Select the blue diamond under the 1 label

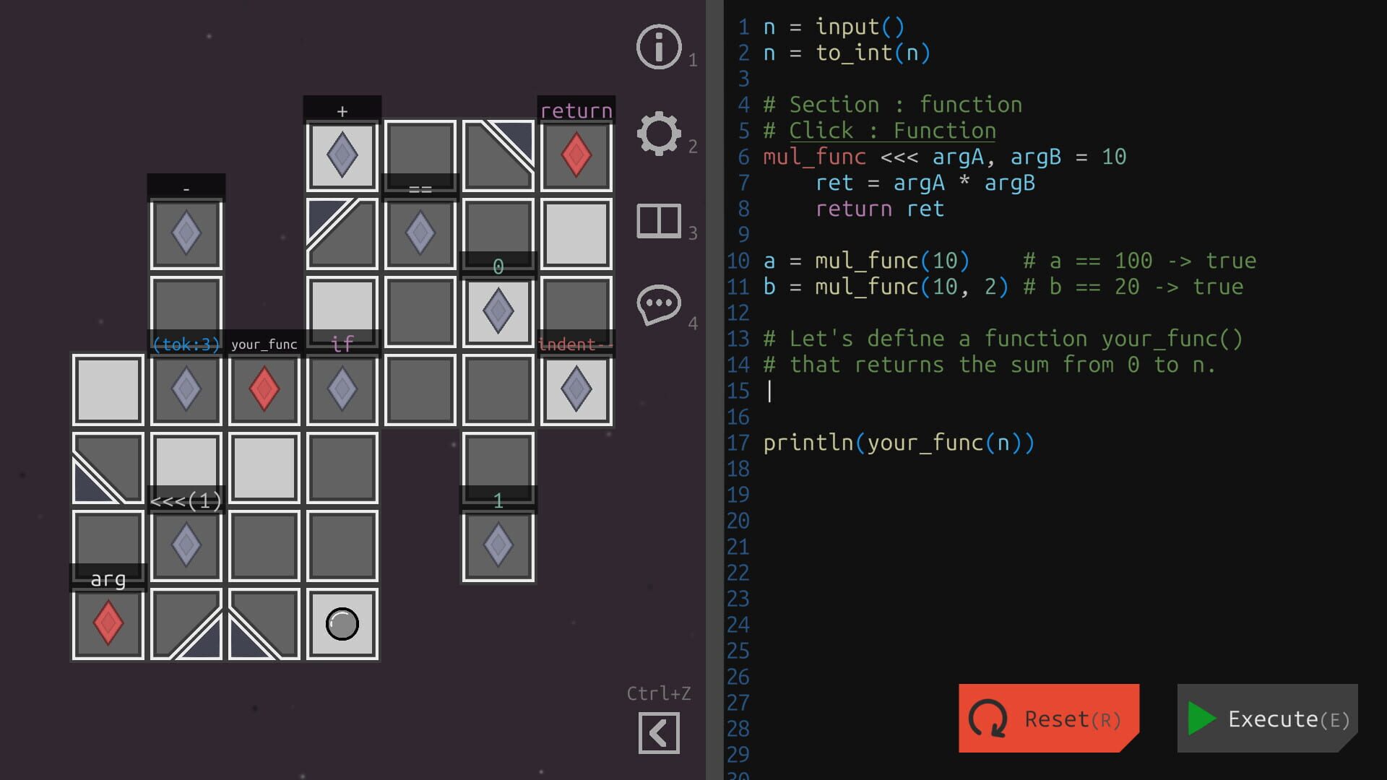pyautogui.click(x=497, y=545)
